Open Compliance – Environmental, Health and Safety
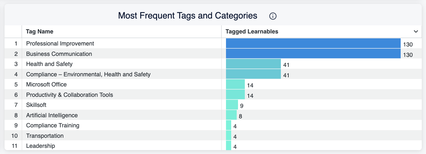The height and width of the screenshot is (154, 426). pos(88,74)
